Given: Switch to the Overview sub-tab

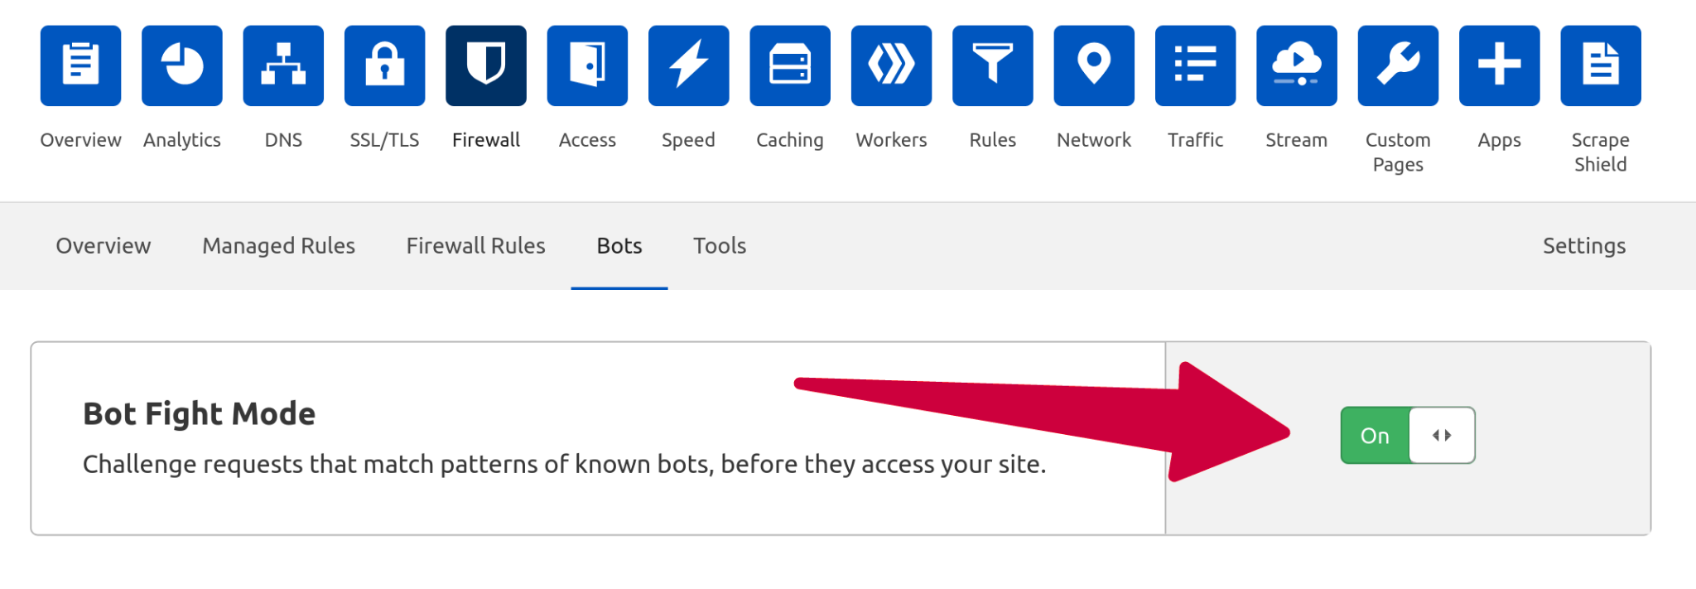Looking at the screenshot, I should pos(104,246).
